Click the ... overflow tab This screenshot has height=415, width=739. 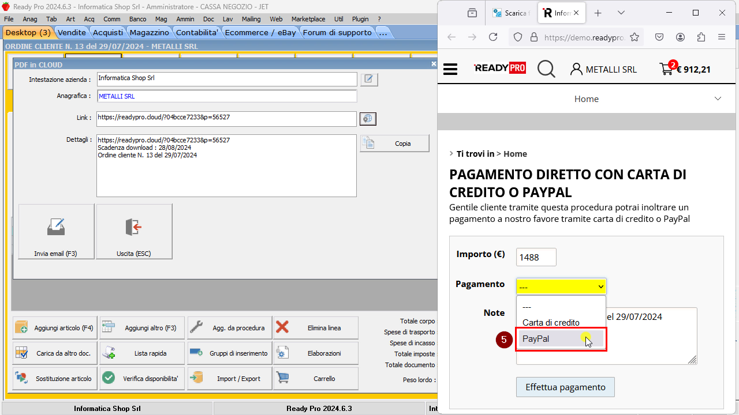tap(383, 32)
